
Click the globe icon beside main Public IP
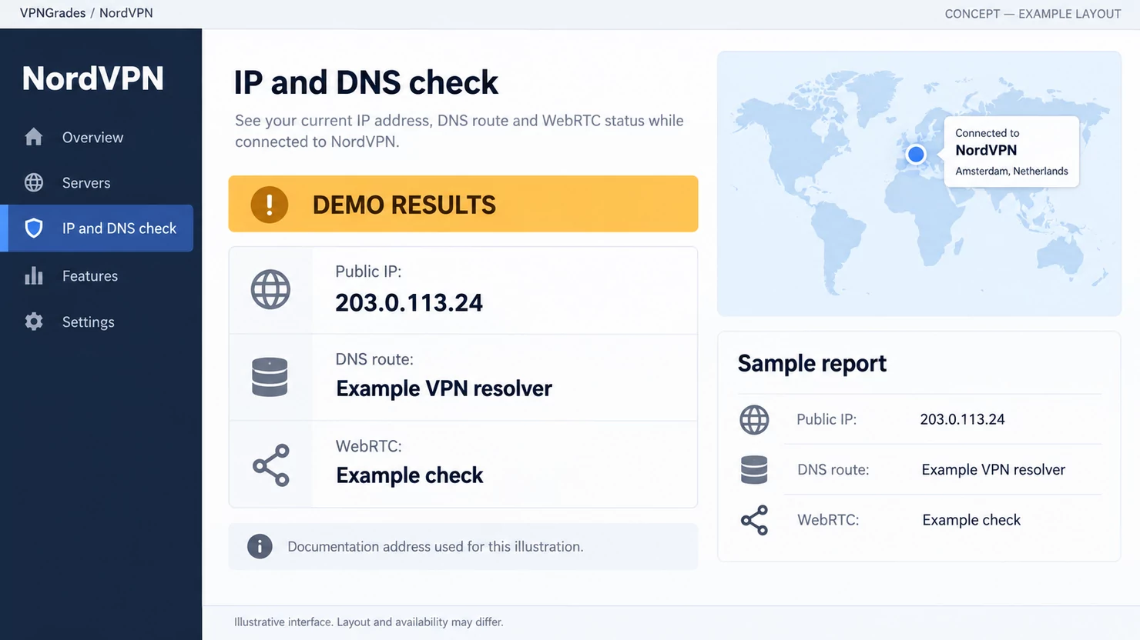(x=270, y=290)
